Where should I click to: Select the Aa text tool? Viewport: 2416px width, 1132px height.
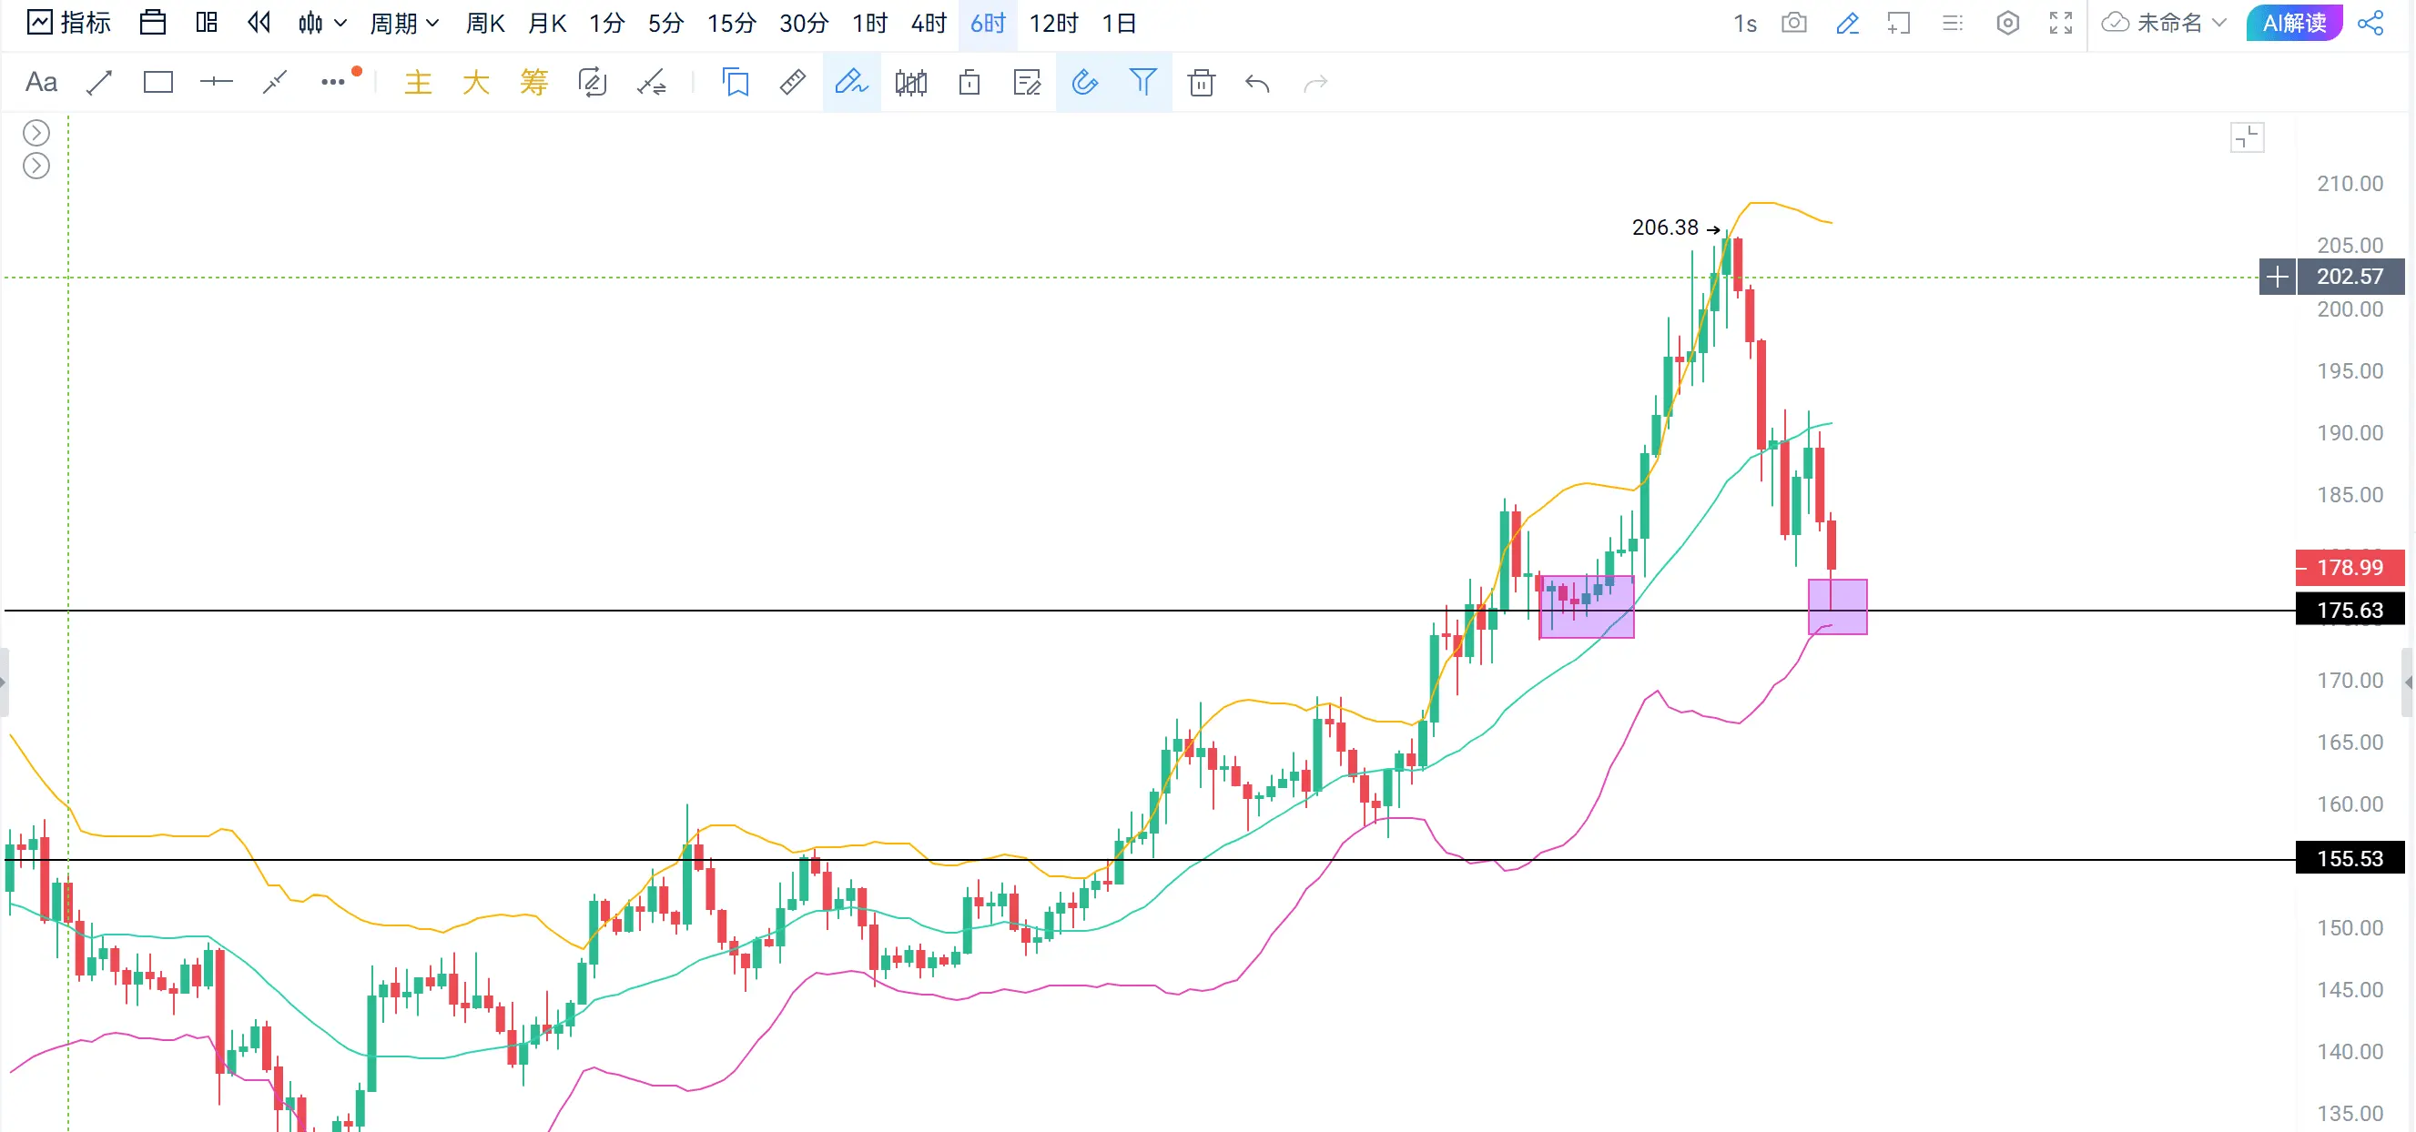(x=41, y=83)
